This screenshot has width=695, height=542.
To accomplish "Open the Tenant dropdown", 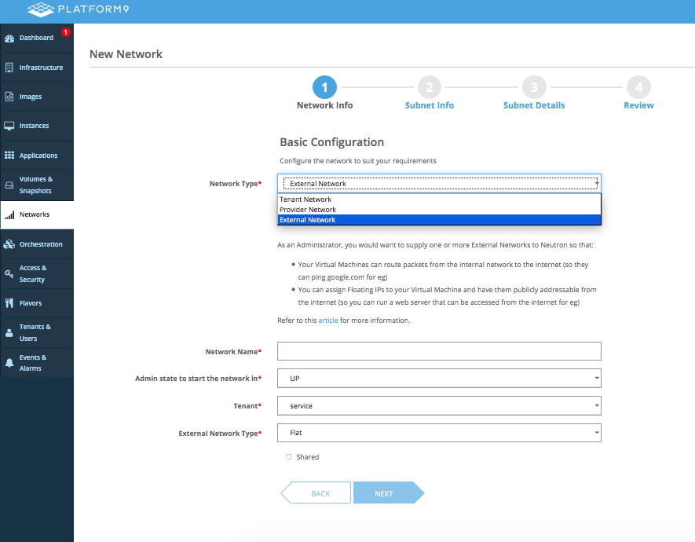I will coord(439,406).
